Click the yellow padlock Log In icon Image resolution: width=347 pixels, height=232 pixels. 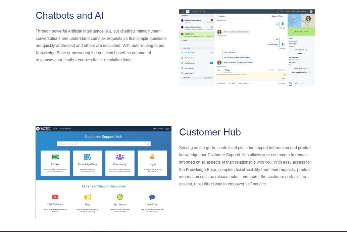[x=152, y=157]
